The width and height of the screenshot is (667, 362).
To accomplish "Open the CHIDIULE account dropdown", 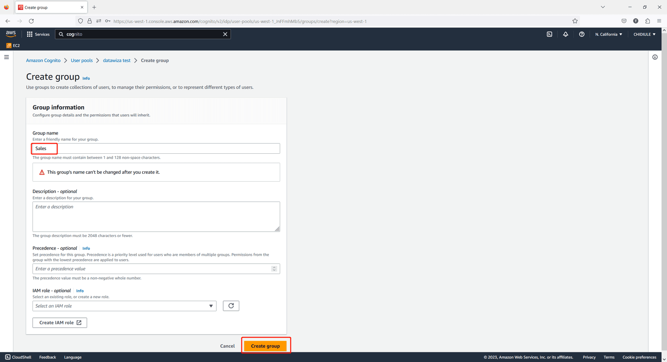I will pyautogui.click(x=644, y=34).
